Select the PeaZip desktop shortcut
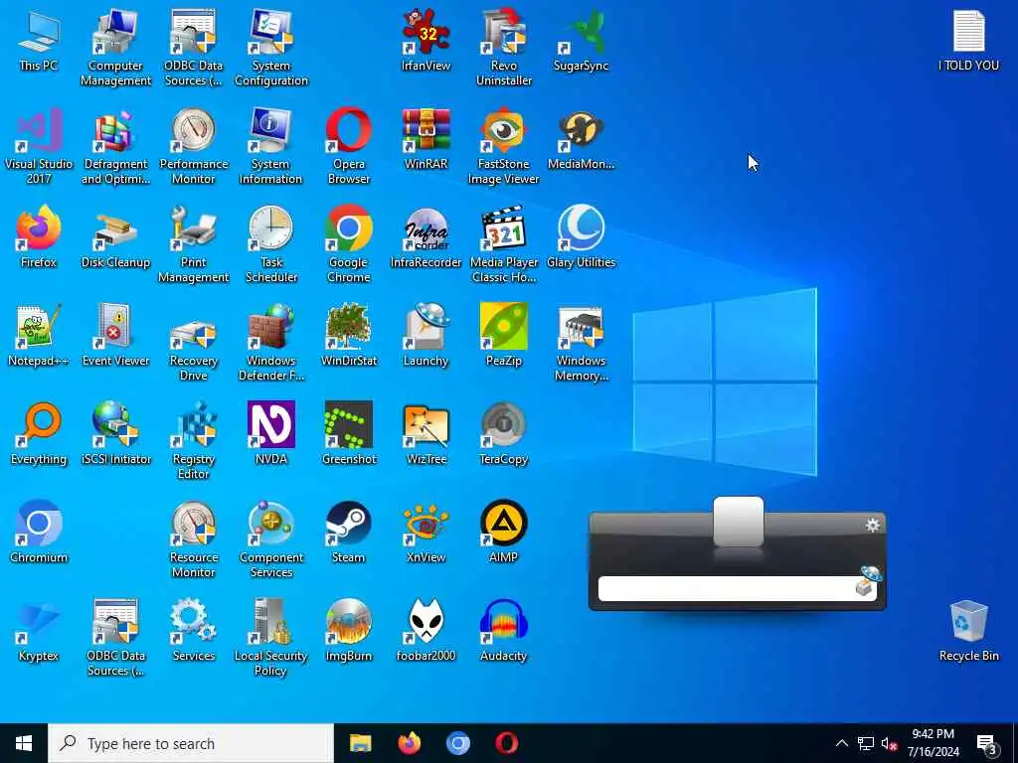This screenshot has height=763, width=1018. [504, 336]
